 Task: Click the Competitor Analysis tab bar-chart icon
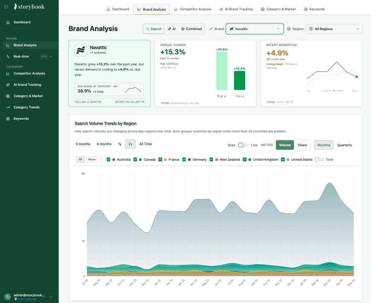pyautogui.click(x=176, y=9)
